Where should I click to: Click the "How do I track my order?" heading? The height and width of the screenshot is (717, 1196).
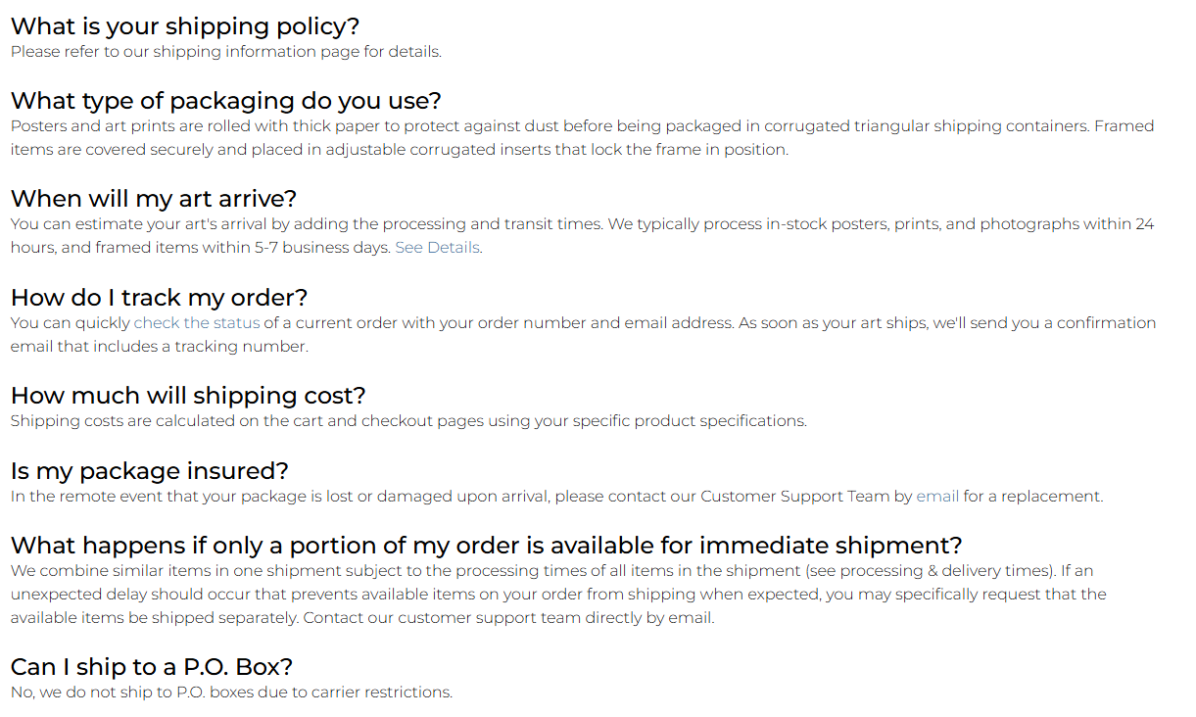(x=159, y=298)
